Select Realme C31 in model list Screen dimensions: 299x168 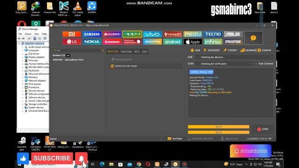(x=61, y=55)
